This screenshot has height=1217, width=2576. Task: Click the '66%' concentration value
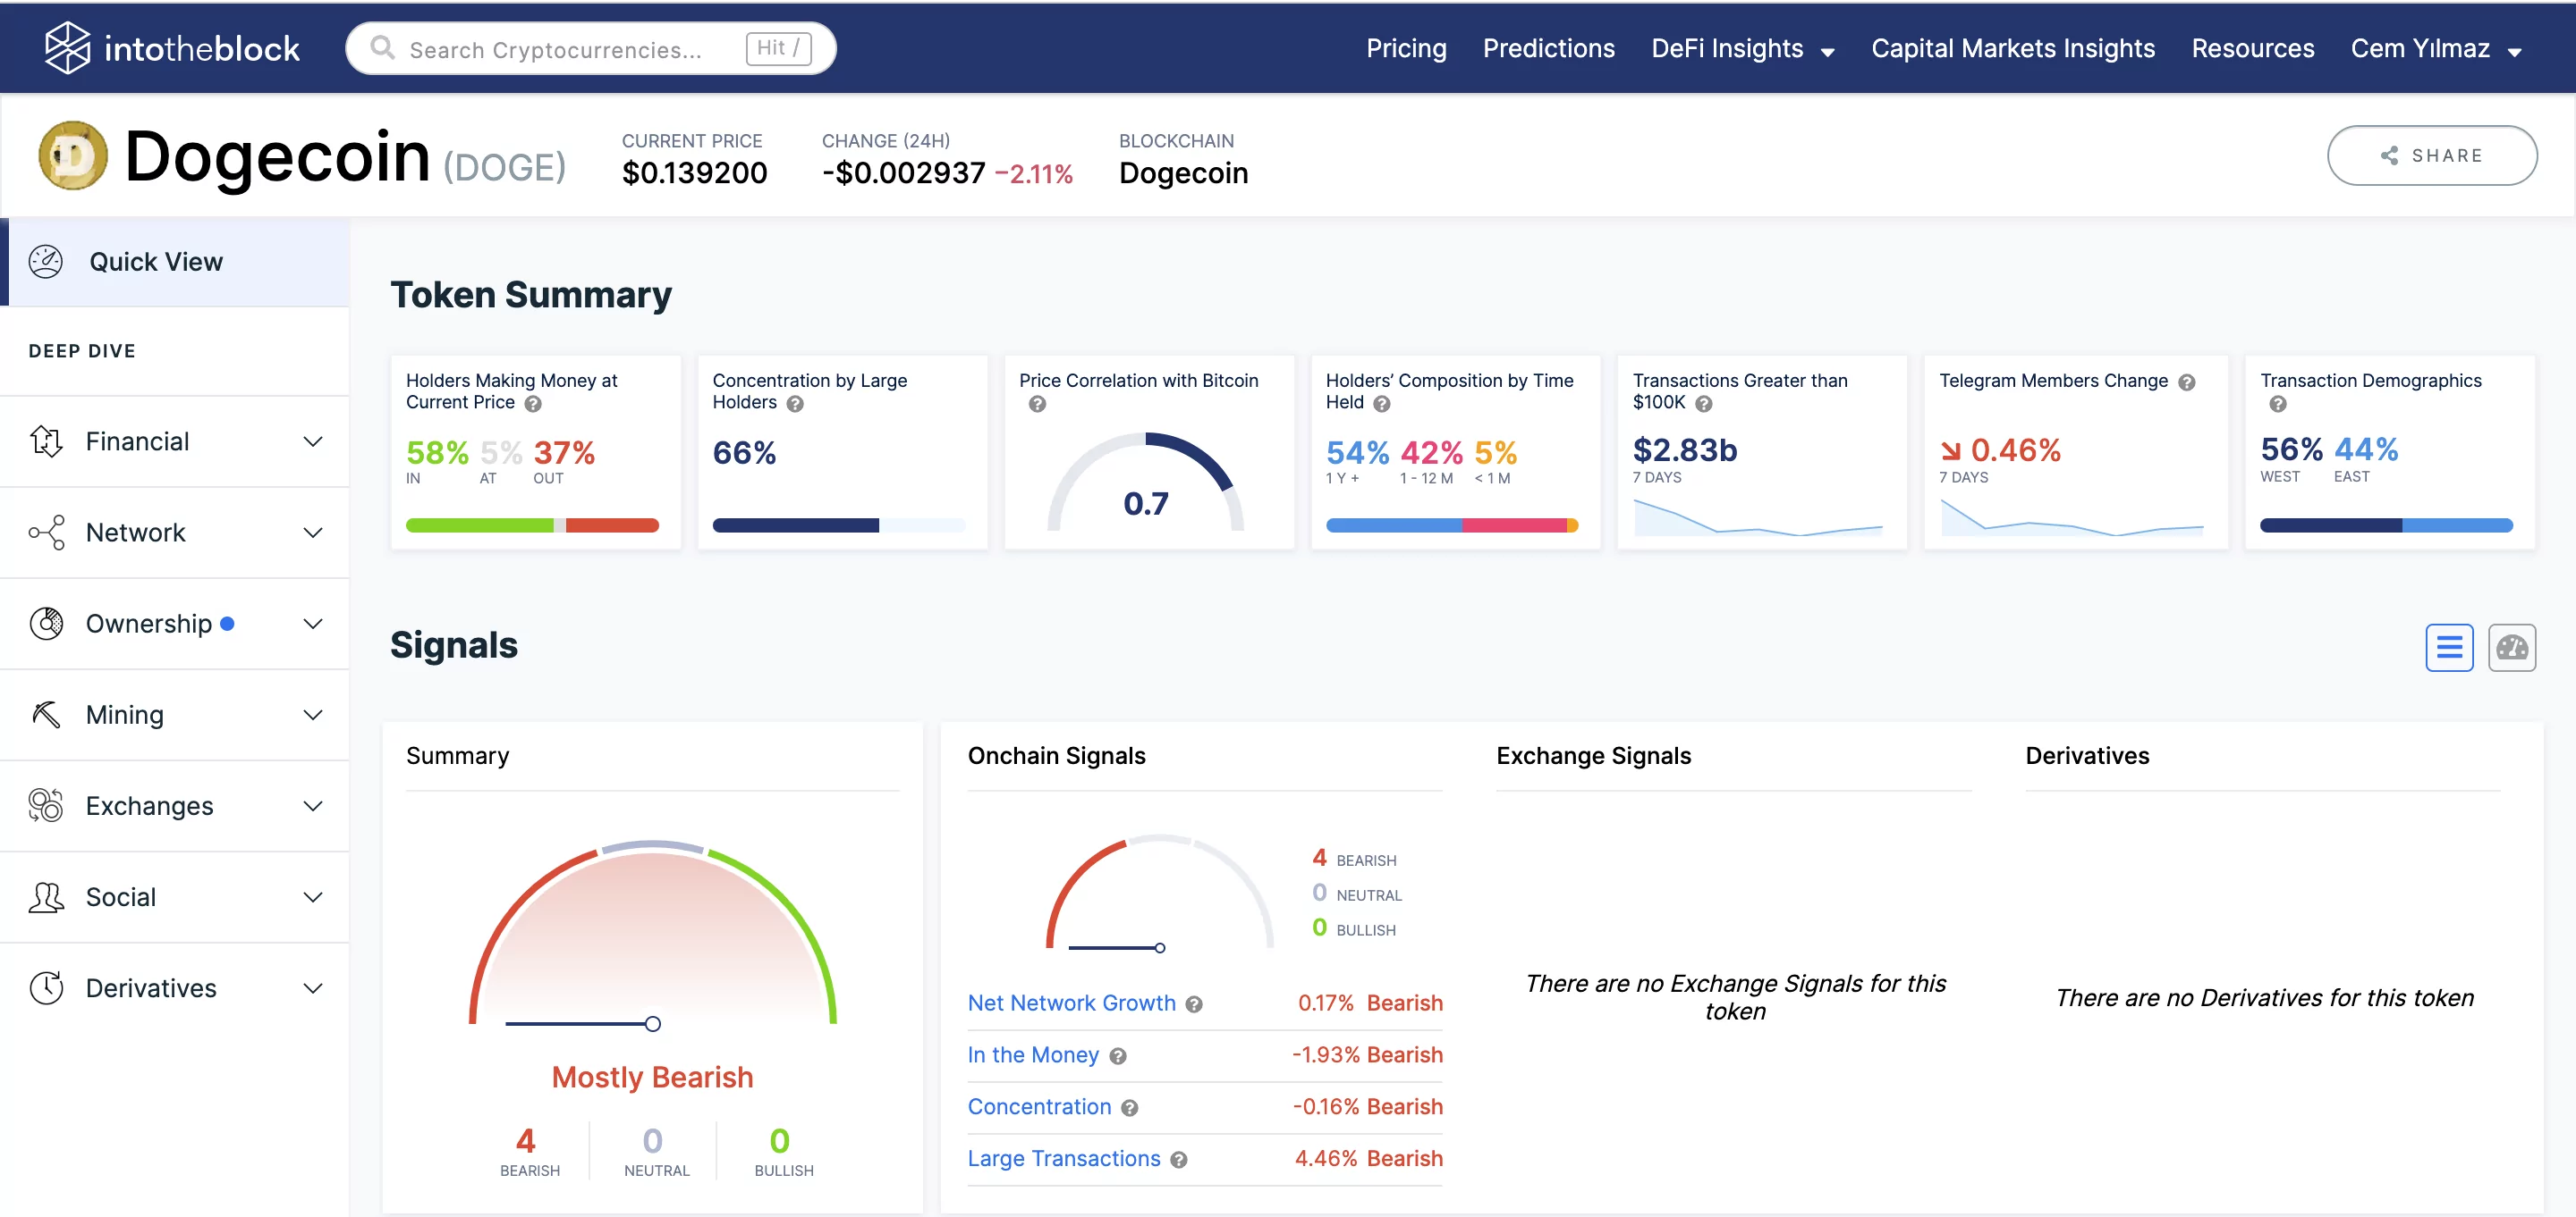pyautogui.click(x=744, y=453)
